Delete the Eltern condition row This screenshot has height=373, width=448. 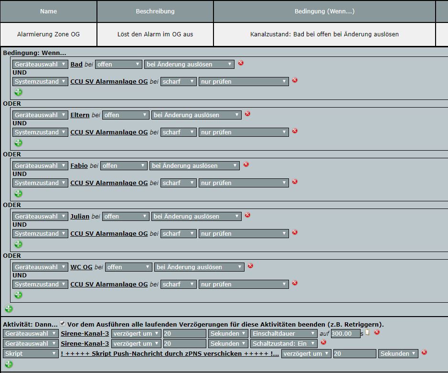coord(247,113)
